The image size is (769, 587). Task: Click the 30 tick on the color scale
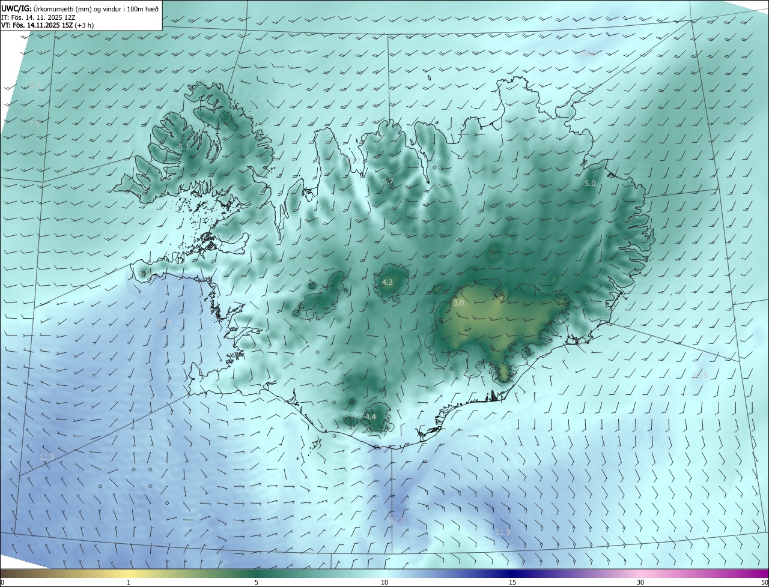[x=640, y=582]
